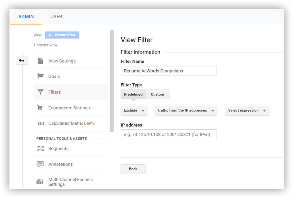
Task: Click the Annotations speech bubble icon
Action: [40, 164]
